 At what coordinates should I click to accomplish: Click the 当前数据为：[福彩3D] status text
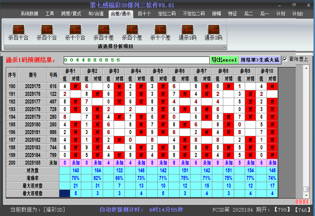point(38,210)
